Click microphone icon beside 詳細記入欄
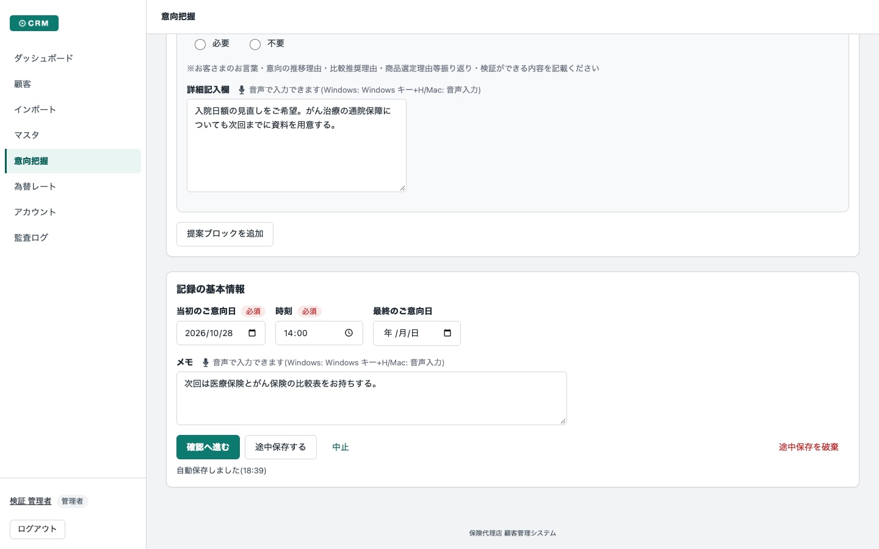This screenshot has width=879, height=549. click(x=242, y=90)
